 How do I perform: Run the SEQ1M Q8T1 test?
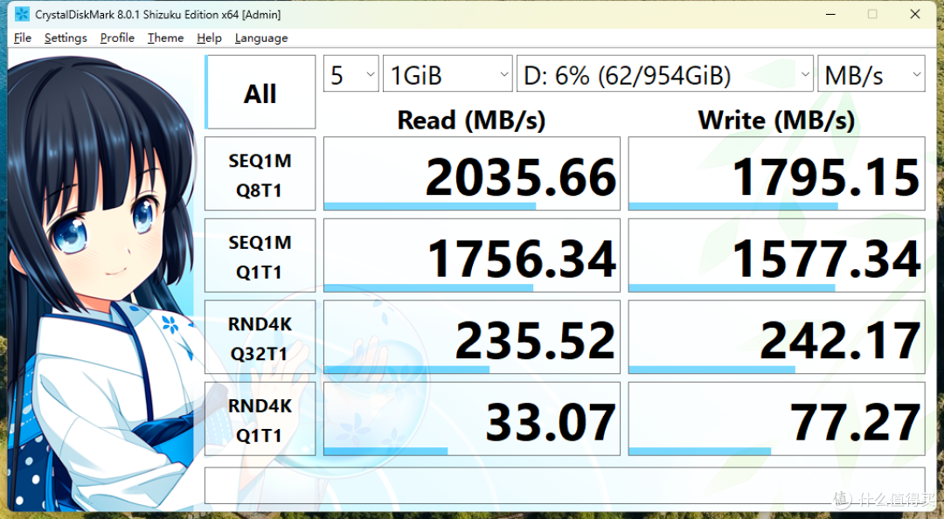(x=260, y=174)
